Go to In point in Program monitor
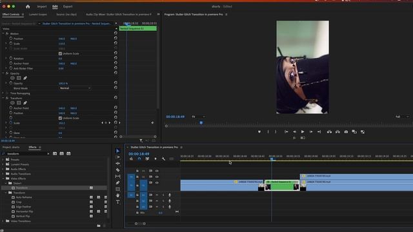Image resolution: width=413 pixels, height=232 pixels. click(x=287, y=131)
